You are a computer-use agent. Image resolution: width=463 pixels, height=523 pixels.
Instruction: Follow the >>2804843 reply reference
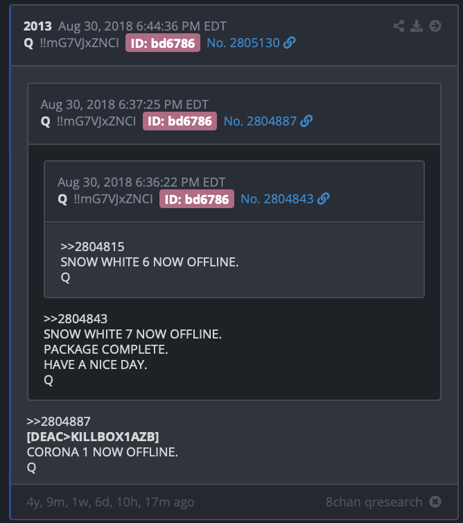point(76,319)
